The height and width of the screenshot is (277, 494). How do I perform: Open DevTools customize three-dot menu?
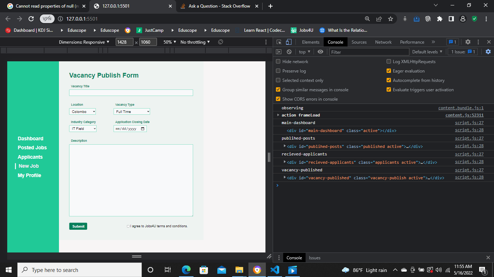tap(478, 42)
